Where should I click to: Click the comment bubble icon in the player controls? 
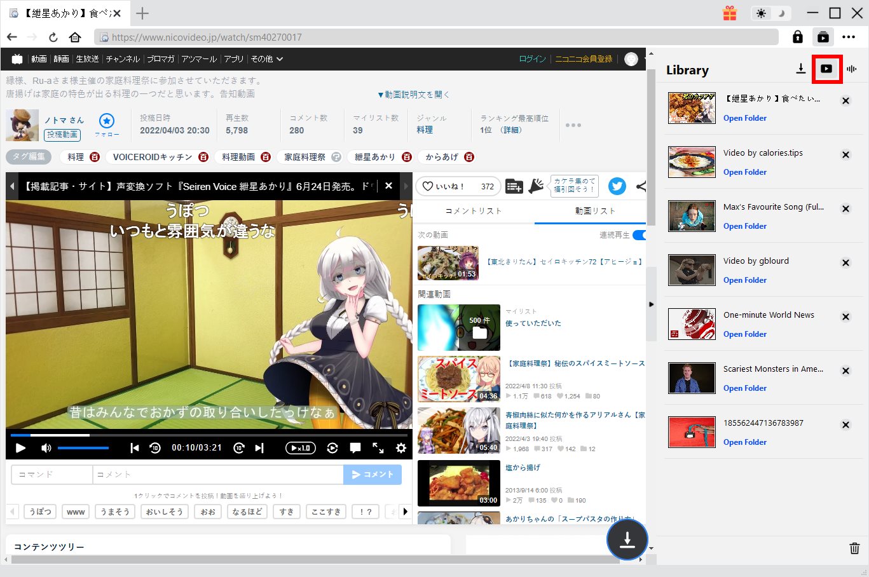click(355, 448)
